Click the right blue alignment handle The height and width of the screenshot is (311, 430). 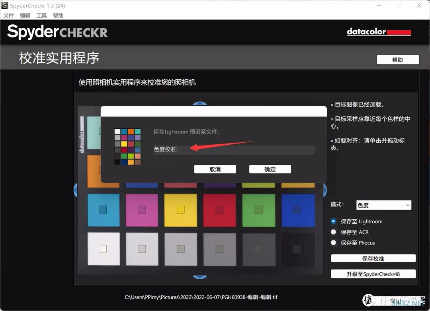(x=325, y=190)
